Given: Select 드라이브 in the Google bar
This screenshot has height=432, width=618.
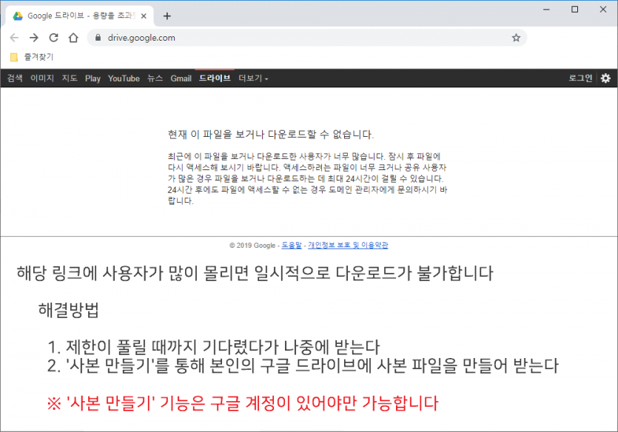Looking at the screenshot, I should pos(215,78).
